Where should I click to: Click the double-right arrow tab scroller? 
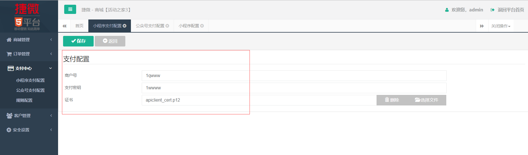click(482, 26)
